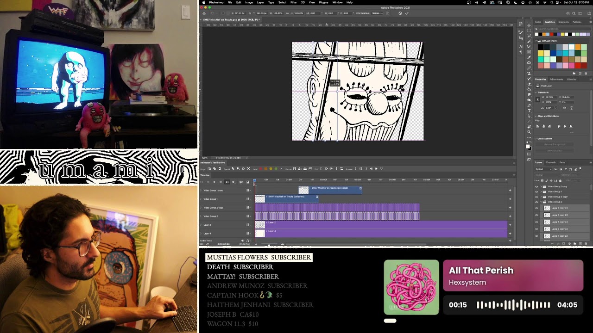Open the Kind filter dropdown in Layers
This screenshot has height=333, width=593.
pyautogui.click(x=543, y=169)
